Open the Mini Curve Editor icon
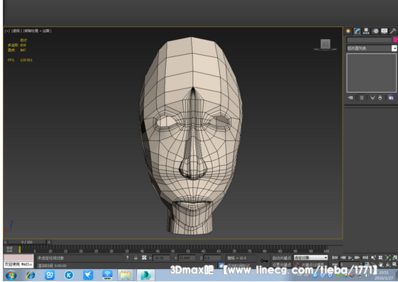 point(10,249)
